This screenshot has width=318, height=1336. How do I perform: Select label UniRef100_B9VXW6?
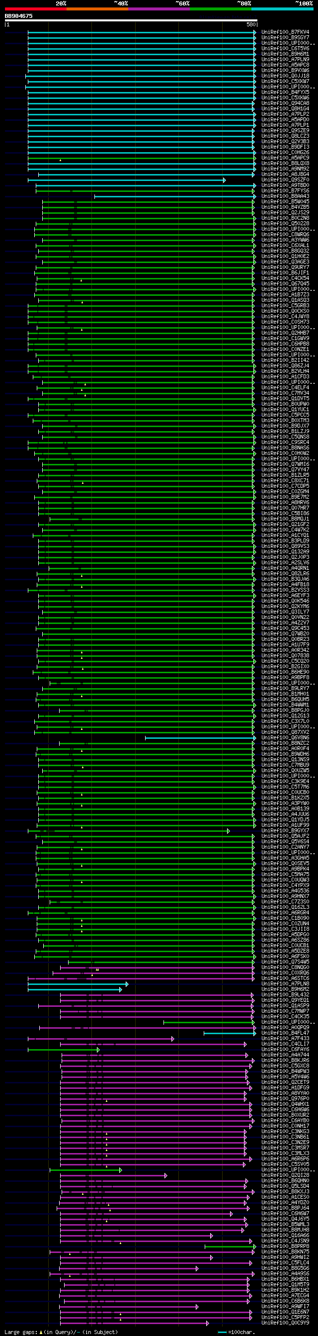(x=285, y=71)
